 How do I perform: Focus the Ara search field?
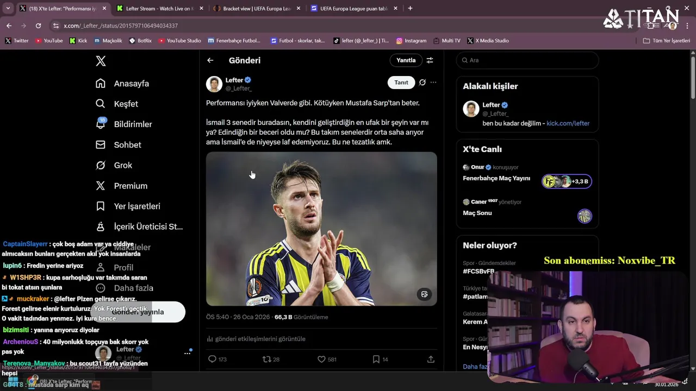527,60
